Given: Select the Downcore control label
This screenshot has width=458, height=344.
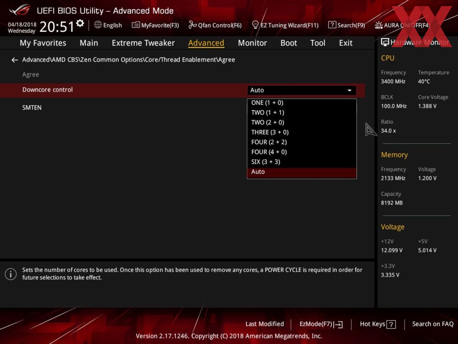Looking at the screenshot, I should [x=47, y=90].
